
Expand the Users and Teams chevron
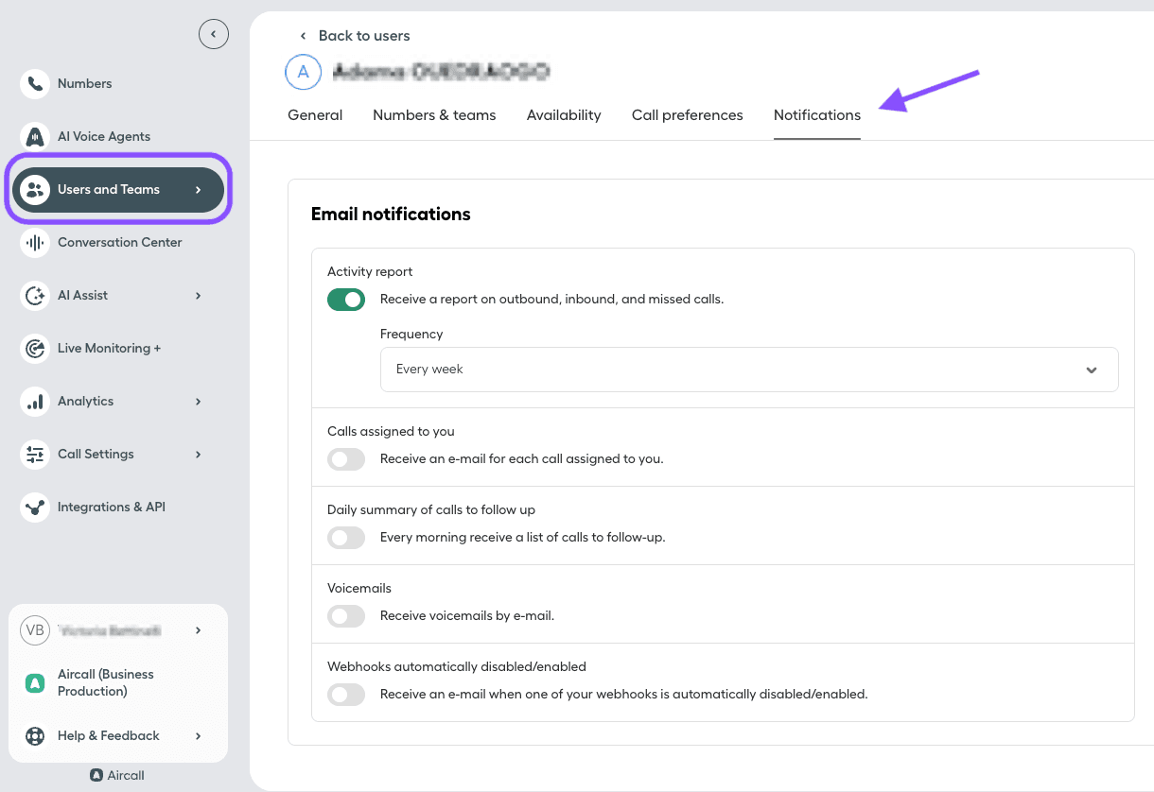point(198,190)
